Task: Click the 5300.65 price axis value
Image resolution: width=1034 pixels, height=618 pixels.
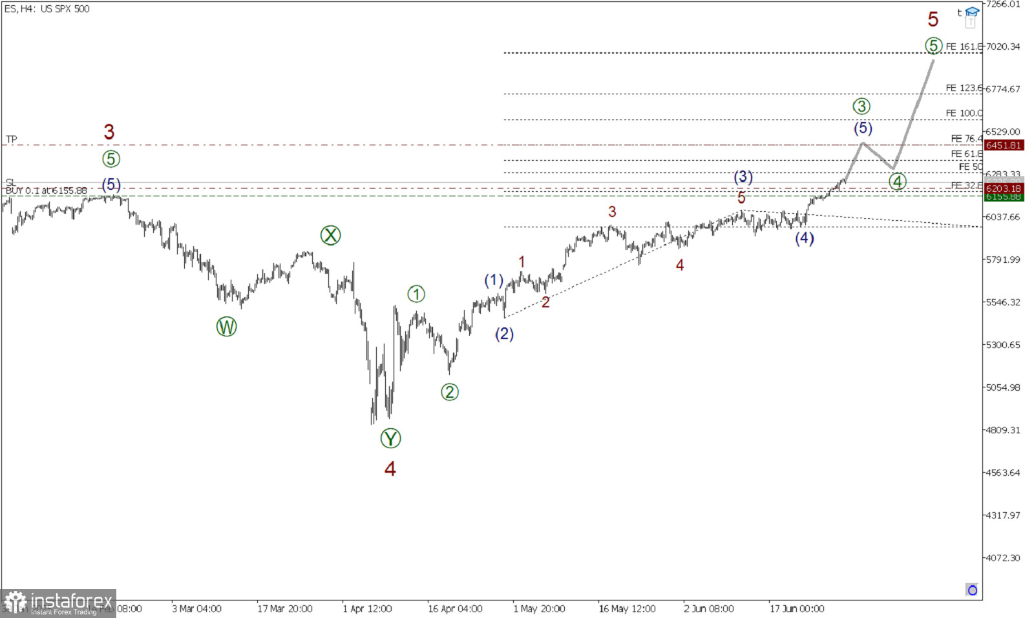Action: coord(1003,345)
